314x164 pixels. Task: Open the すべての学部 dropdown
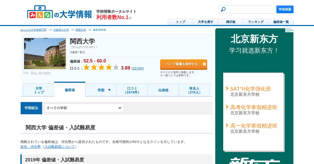[x=84, y=108]
